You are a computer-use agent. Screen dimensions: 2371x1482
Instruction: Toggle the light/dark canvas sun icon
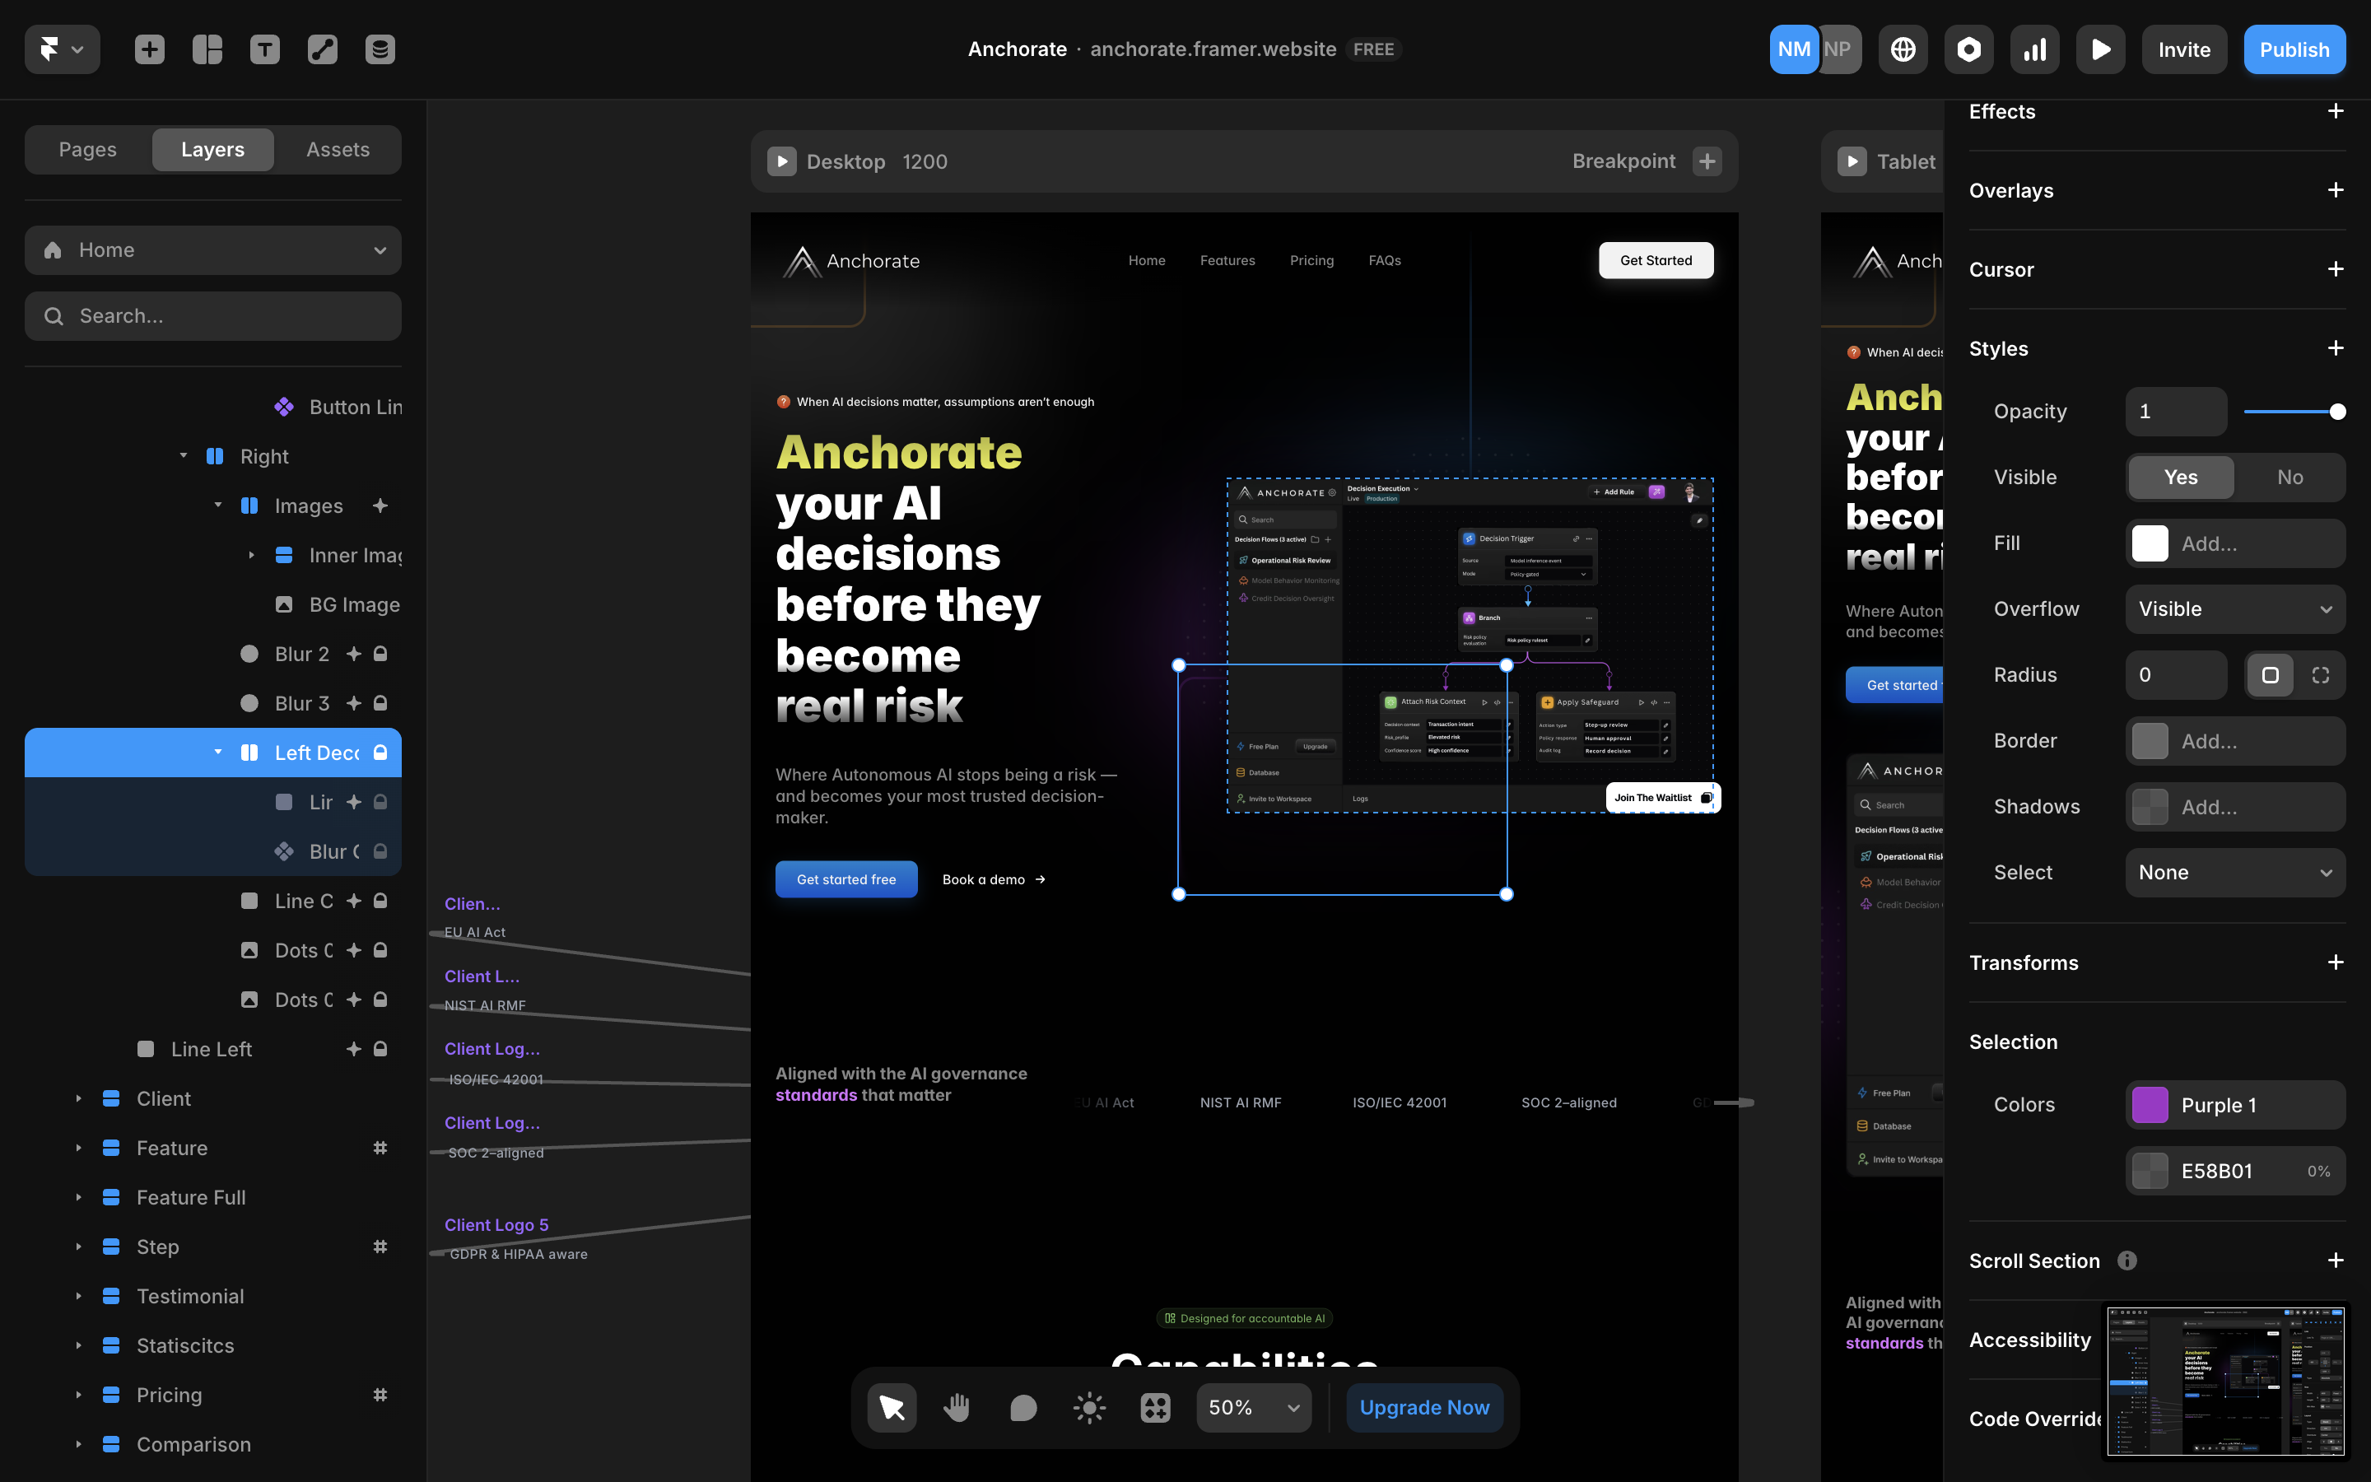click(x=1088, y=1408)
